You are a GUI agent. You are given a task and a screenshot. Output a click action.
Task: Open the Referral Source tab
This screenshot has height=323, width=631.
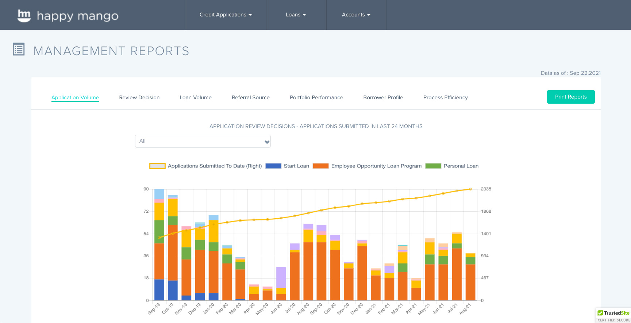[x=250, y=97]
